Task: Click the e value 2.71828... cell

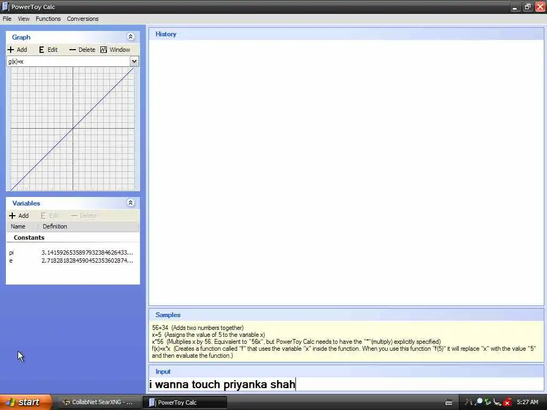Action: pyautogui.click(x=87, y=261)
